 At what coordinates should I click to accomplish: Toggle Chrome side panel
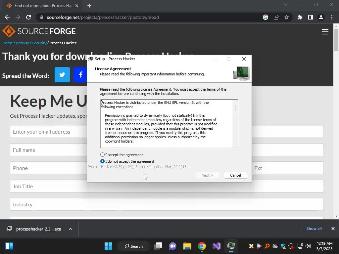pos(311,17)
